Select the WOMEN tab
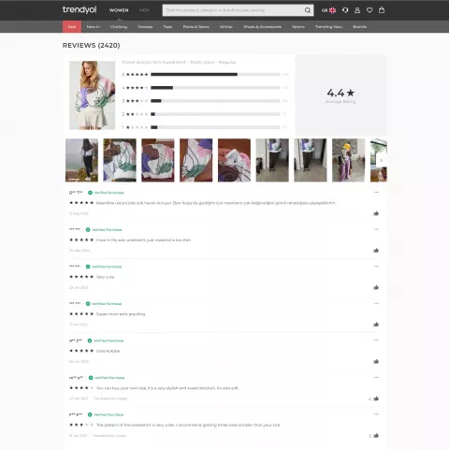The width and height of the screenshot is (449, 449). click(x=119, y=10)
